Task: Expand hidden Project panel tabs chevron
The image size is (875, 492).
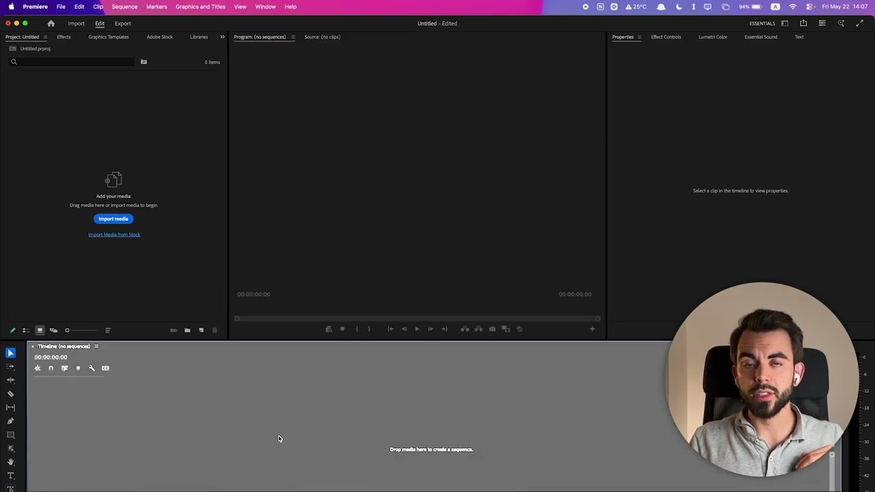Action: click(x=222, y=37)
